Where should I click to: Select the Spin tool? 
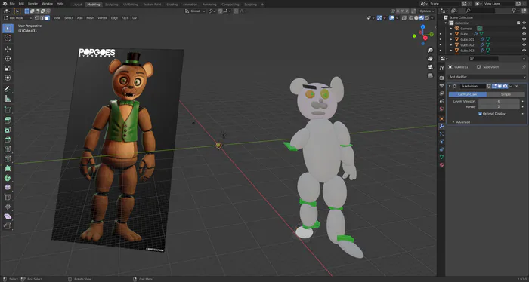8,178
